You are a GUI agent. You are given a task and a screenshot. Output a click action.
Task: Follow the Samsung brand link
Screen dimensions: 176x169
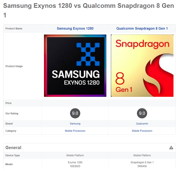point(75,123)
